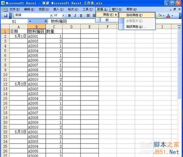183x157 pixels.
Task: Click the fill color bucket icon
Action: point(160,16)
